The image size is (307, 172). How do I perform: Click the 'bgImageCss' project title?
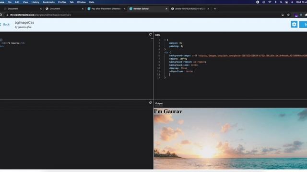tap(24, 22)
